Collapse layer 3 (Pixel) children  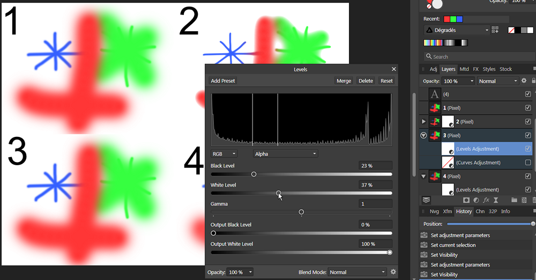pos(423,135)
